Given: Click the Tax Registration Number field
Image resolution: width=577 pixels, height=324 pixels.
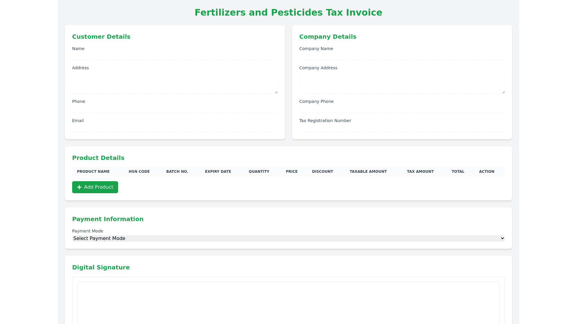Looking at the screenshot, I should click(x=402, y=128).
